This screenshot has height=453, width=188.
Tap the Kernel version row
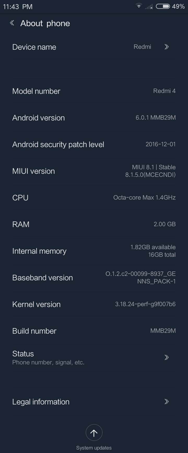pos(94,304)
